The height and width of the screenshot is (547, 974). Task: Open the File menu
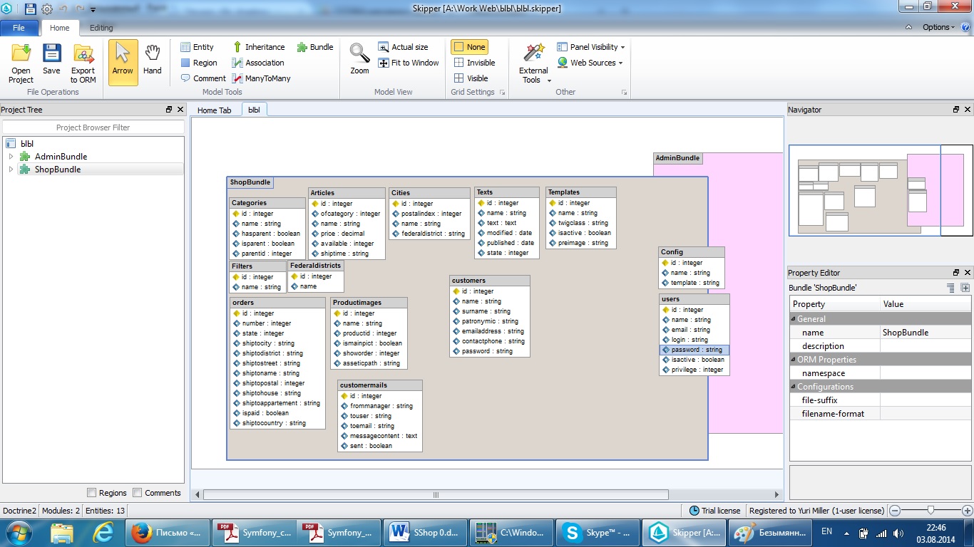(x=19, y=28)
